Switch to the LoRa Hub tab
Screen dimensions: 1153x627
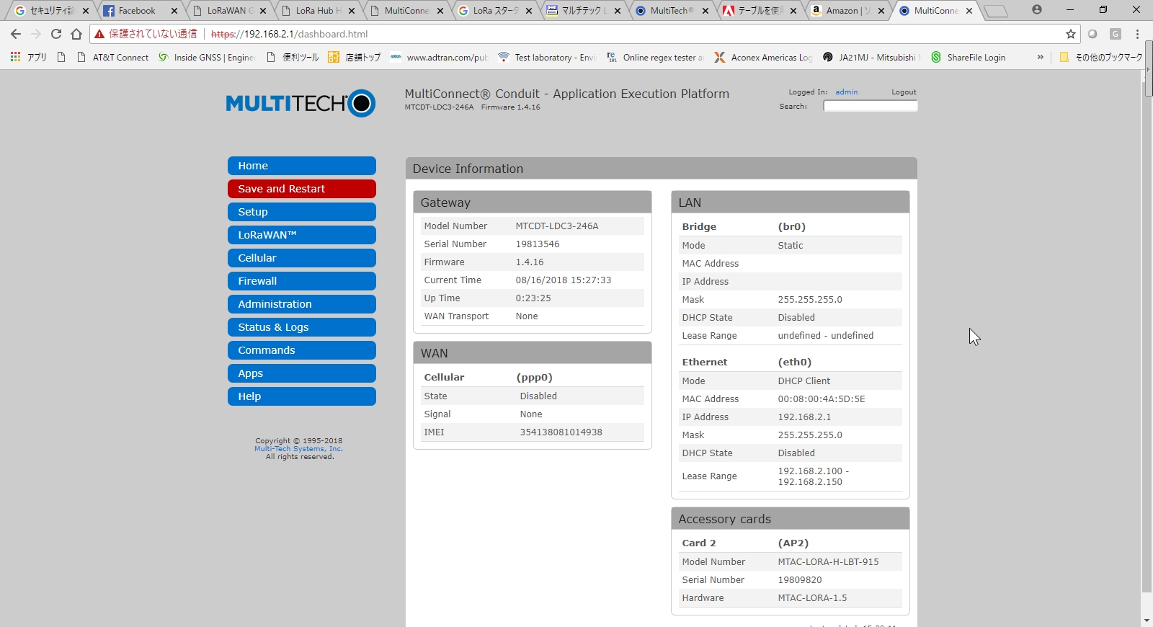(x=318, y=11)
